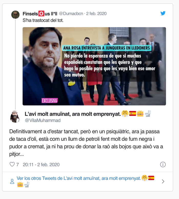Open the VilaMuhammad profile avatar
This screenshot has width=179, height=199.
pos(15,116)
